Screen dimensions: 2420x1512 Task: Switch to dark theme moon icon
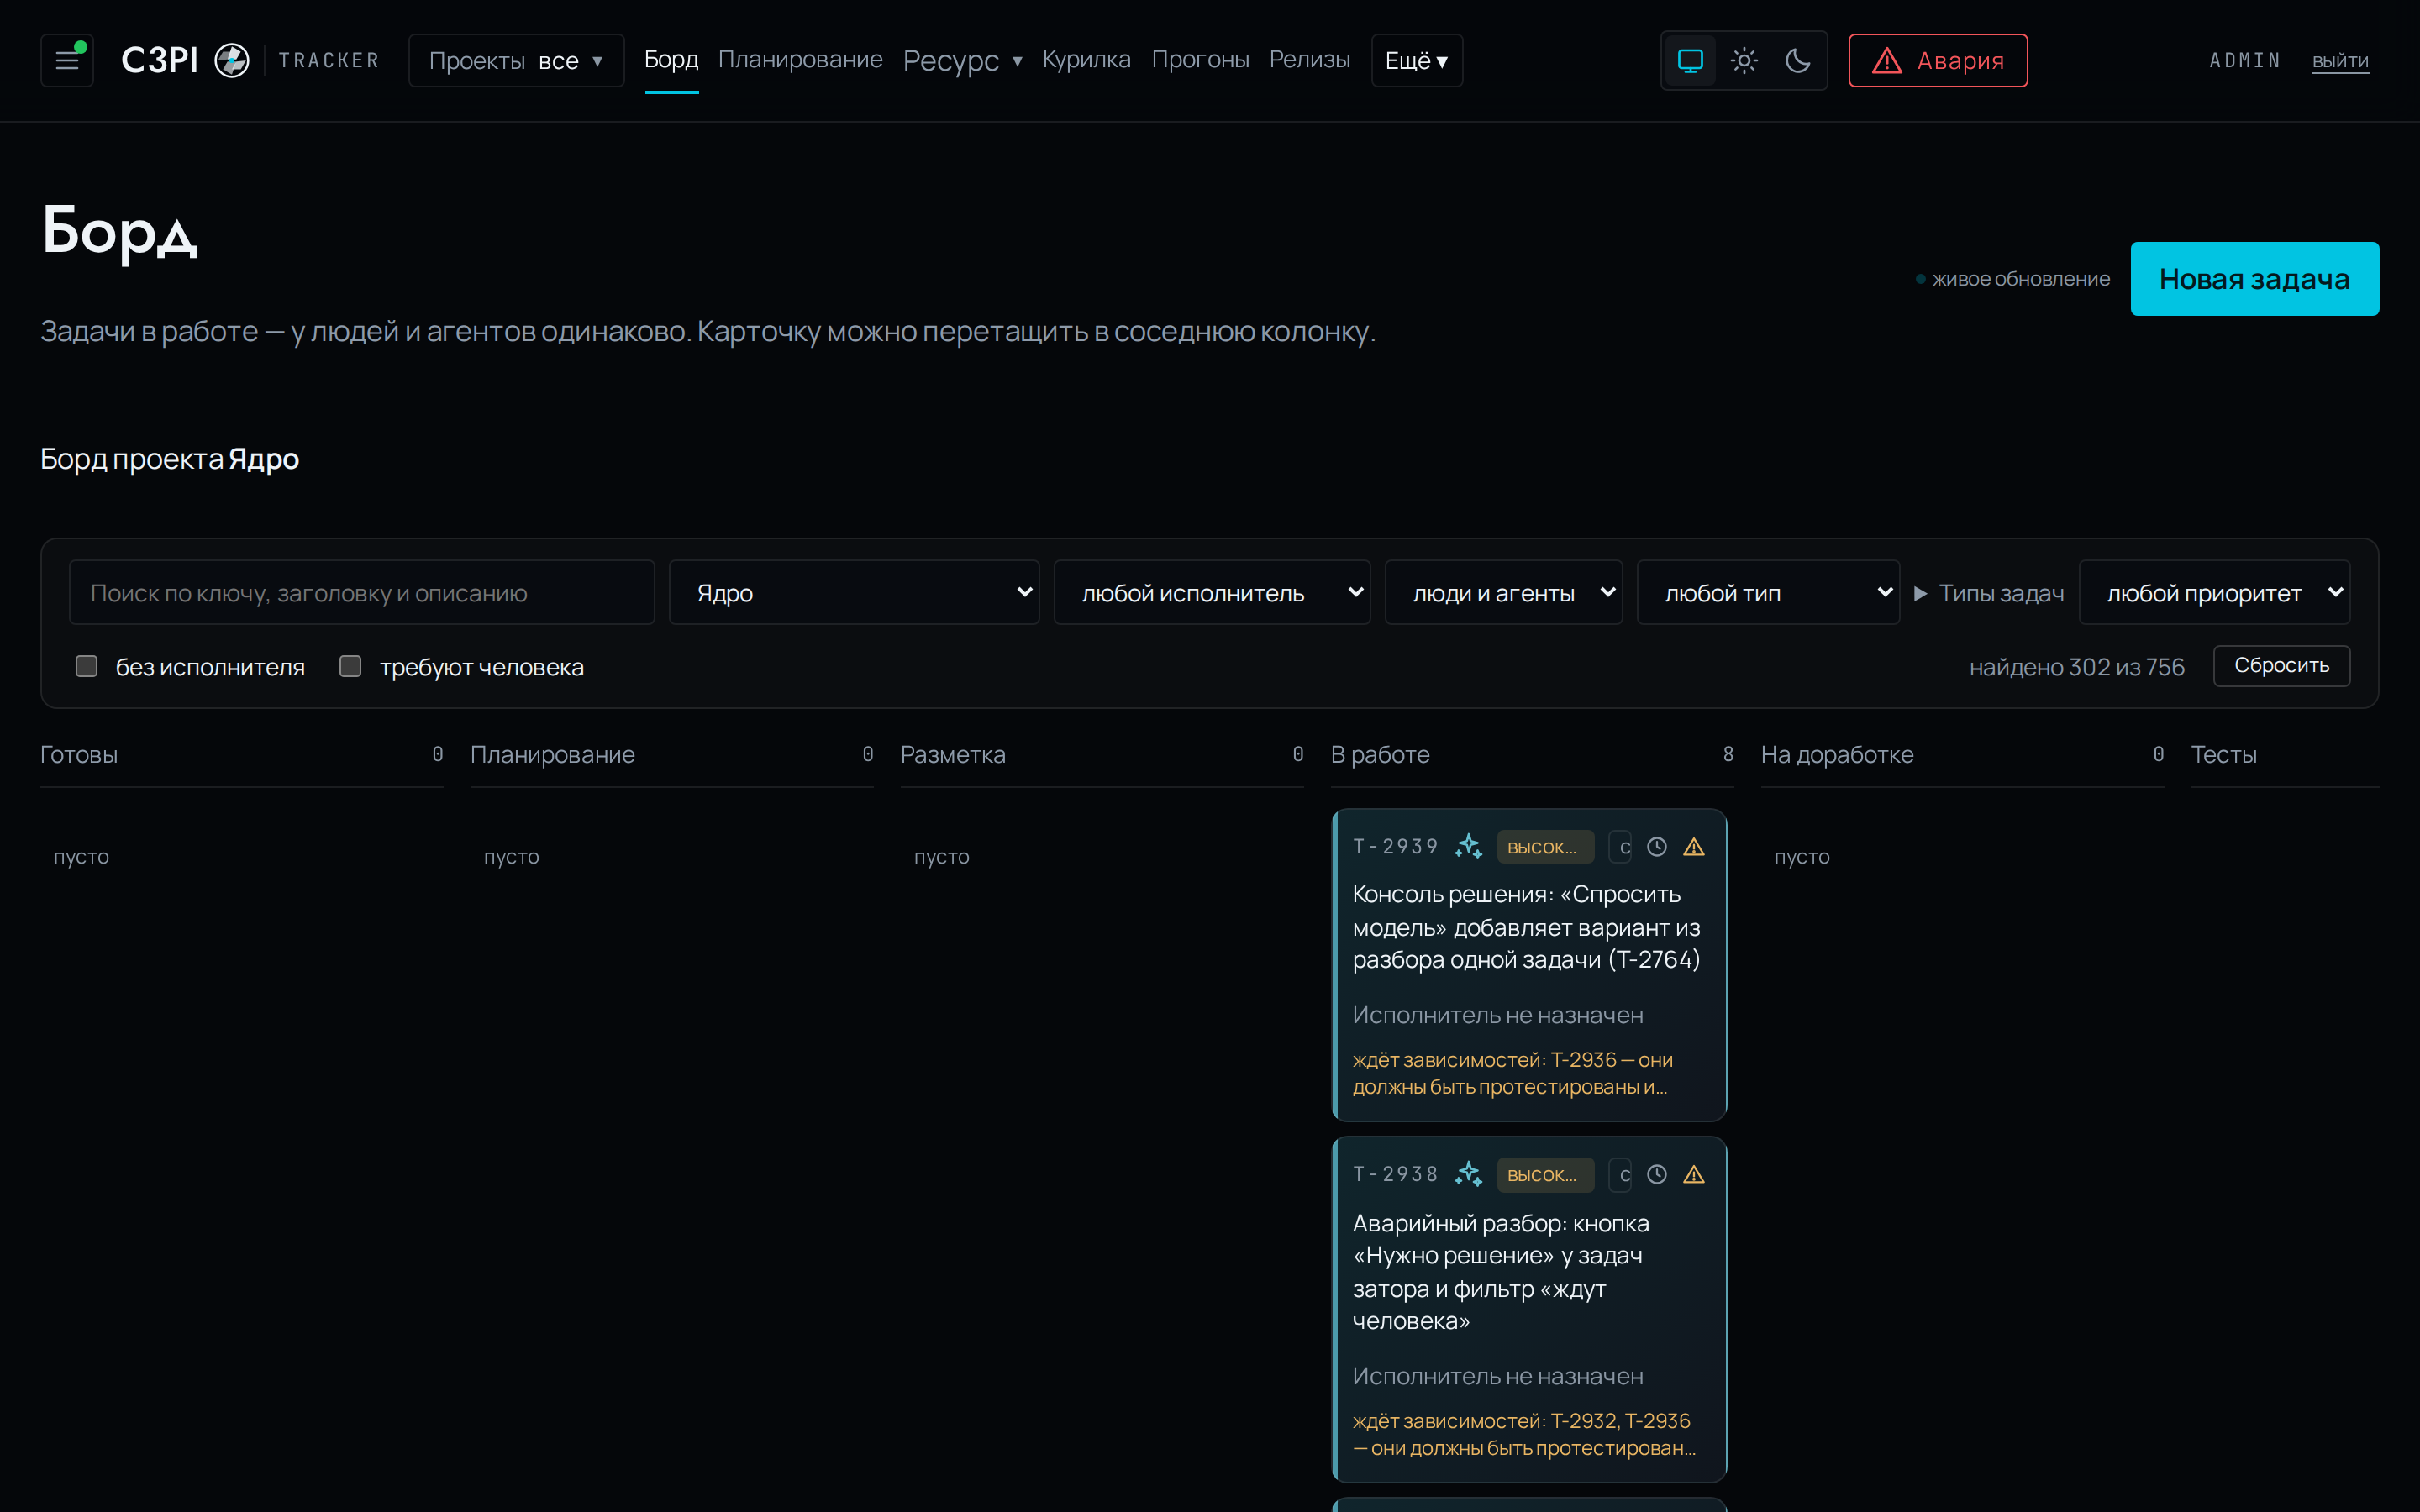click(x=1798, y=61)
